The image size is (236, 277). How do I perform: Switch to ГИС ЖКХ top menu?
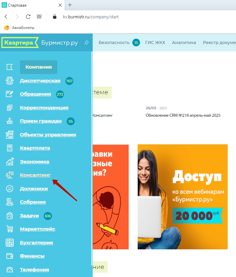click(155, 43)
